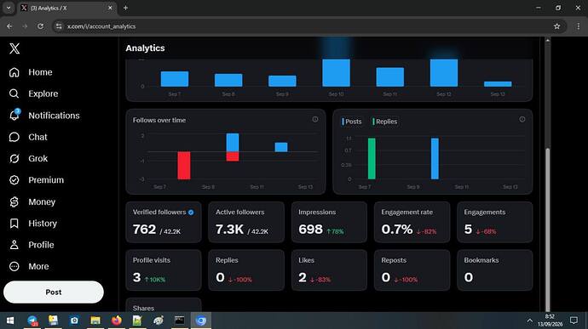Click the browser back arrow
This screenshot has width=588, height=329.
9,26
